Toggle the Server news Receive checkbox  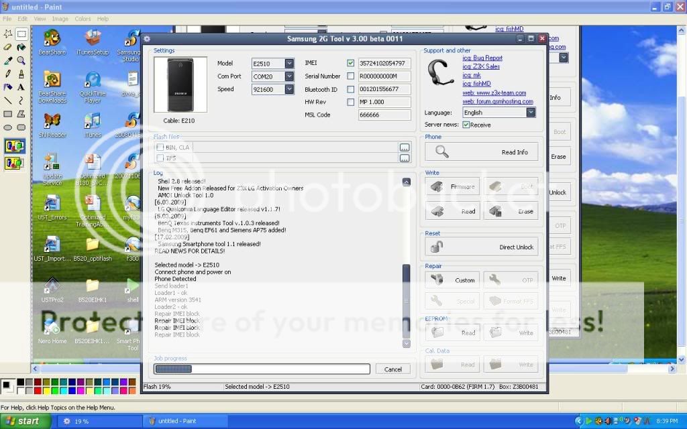click(x=466, y=125)
